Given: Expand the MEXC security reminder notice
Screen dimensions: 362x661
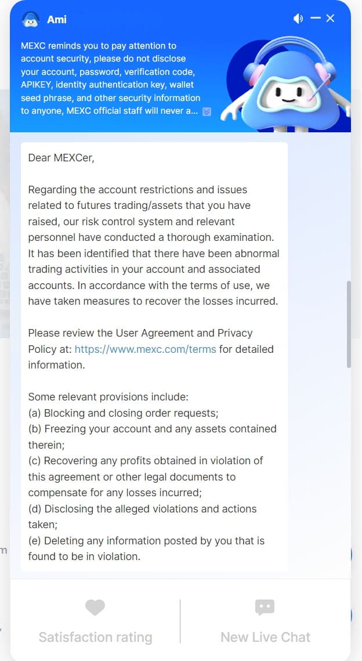Looking at the screenshot, I should point(207,111).
